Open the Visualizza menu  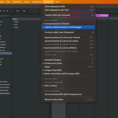[37, 2]
